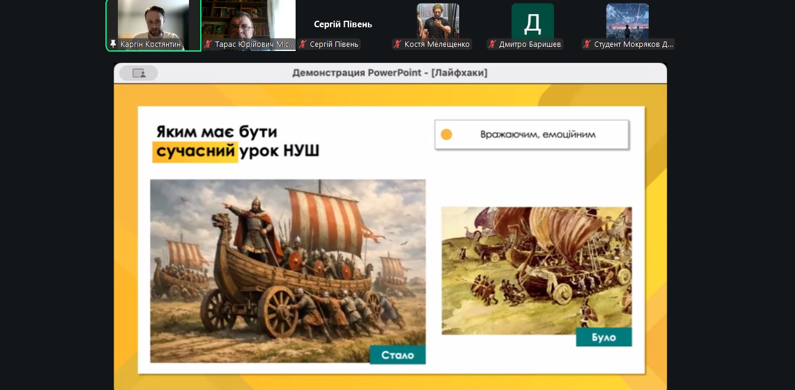Click muted mic icon of Студент Мокряков
This screenshot has height=390, width=795.
tap(587, 44)
